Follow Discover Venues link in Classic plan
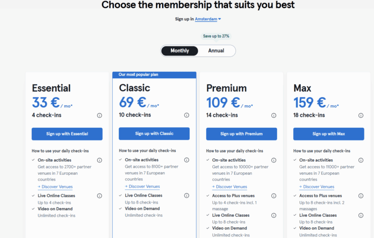 click(144, 186)
